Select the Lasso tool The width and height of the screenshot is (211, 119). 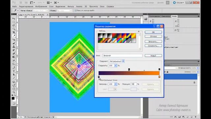pos(14,25)
